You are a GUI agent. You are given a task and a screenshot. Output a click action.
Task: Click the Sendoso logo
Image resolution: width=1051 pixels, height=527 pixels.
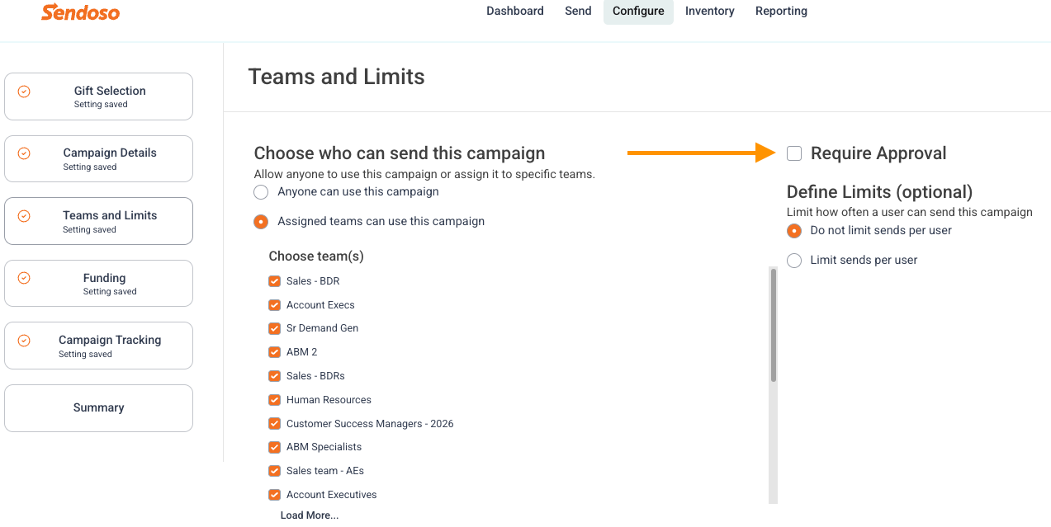tap(81, 12)
